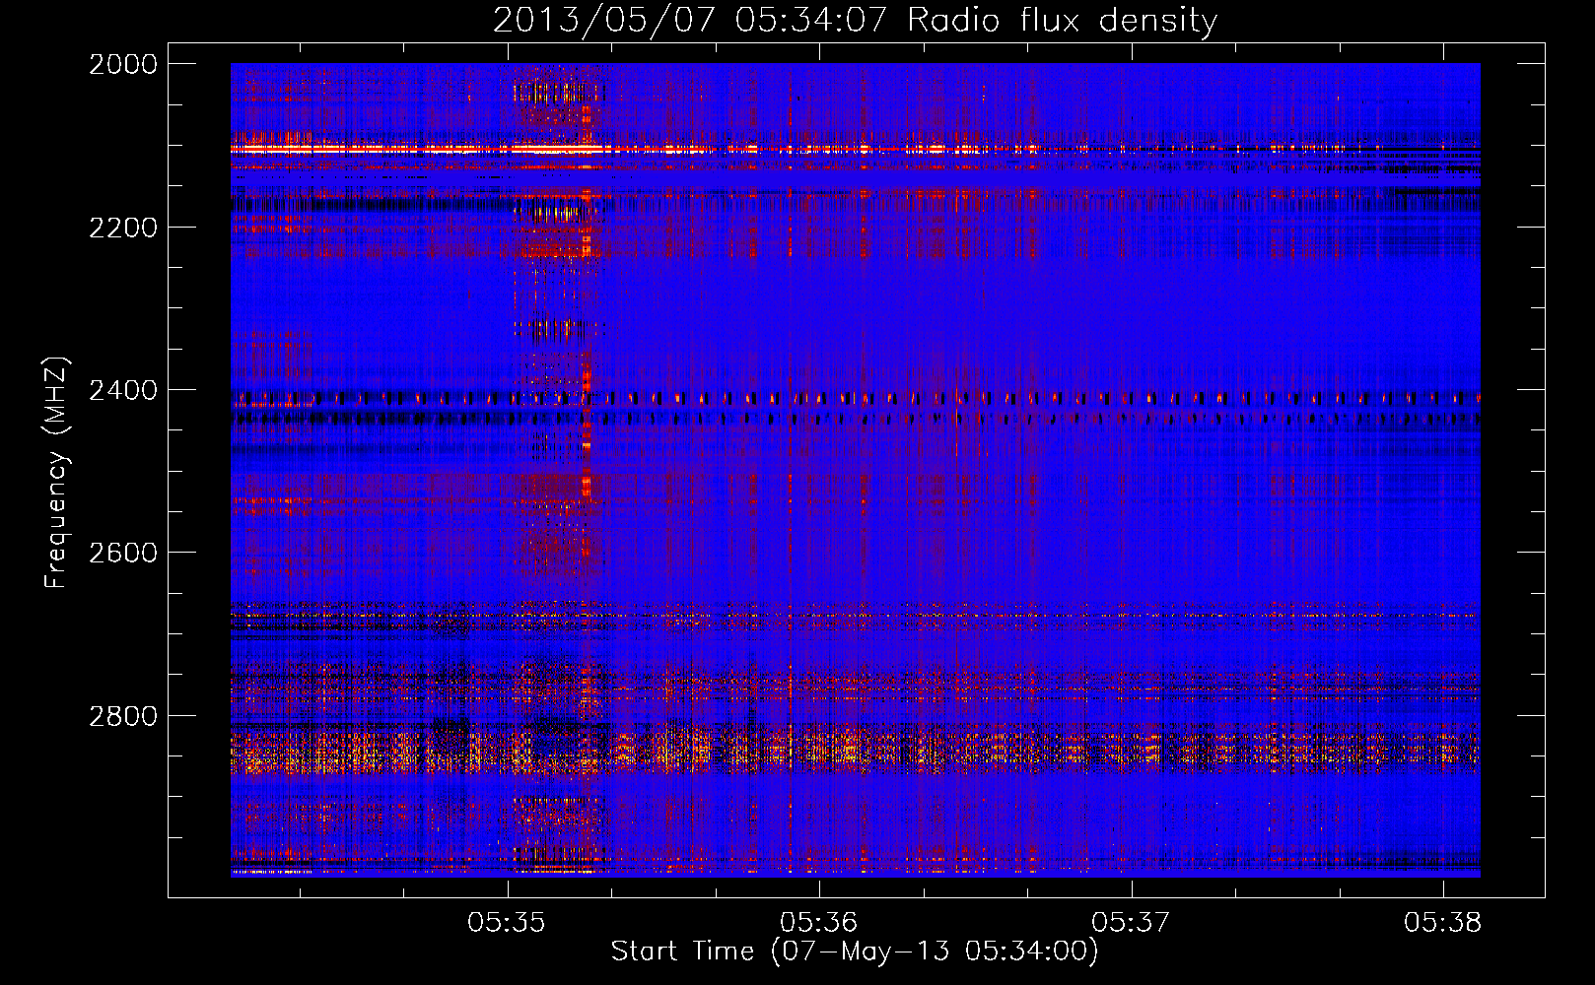Viewport: 1595px width, 985px height.
Task: Click the 05:37 time tick label
Action: 1131,922
